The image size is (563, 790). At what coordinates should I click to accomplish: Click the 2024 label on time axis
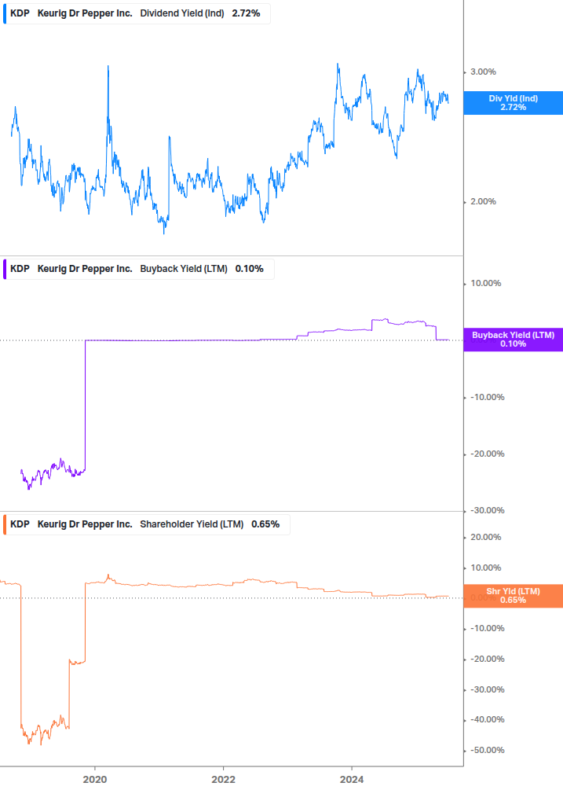352,780
